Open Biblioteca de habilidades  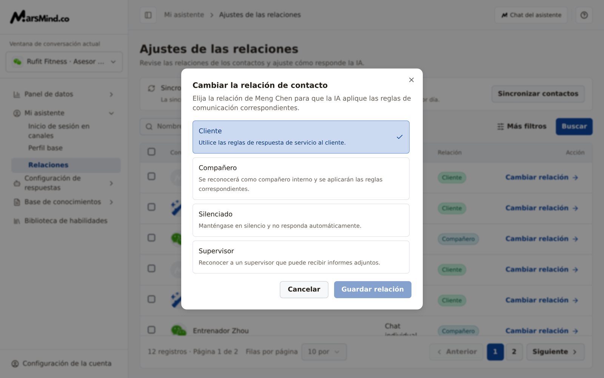click(63, 221)
